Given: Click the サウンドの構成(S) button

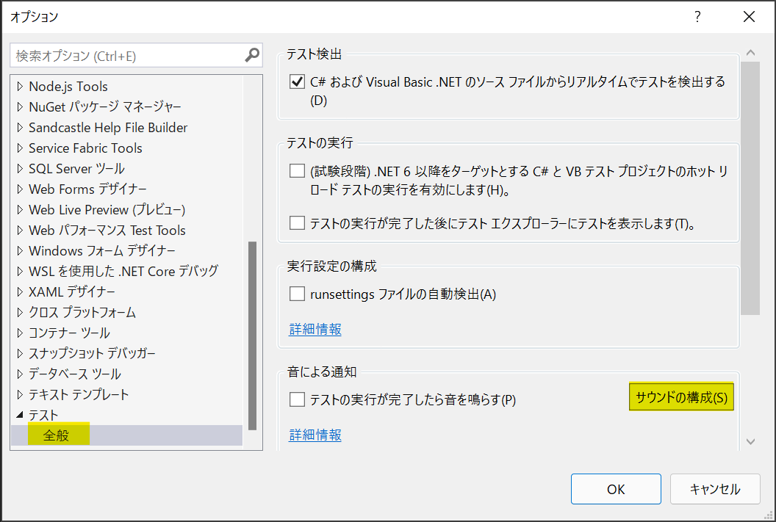Looking at the screenshot, I should [681, 397].
